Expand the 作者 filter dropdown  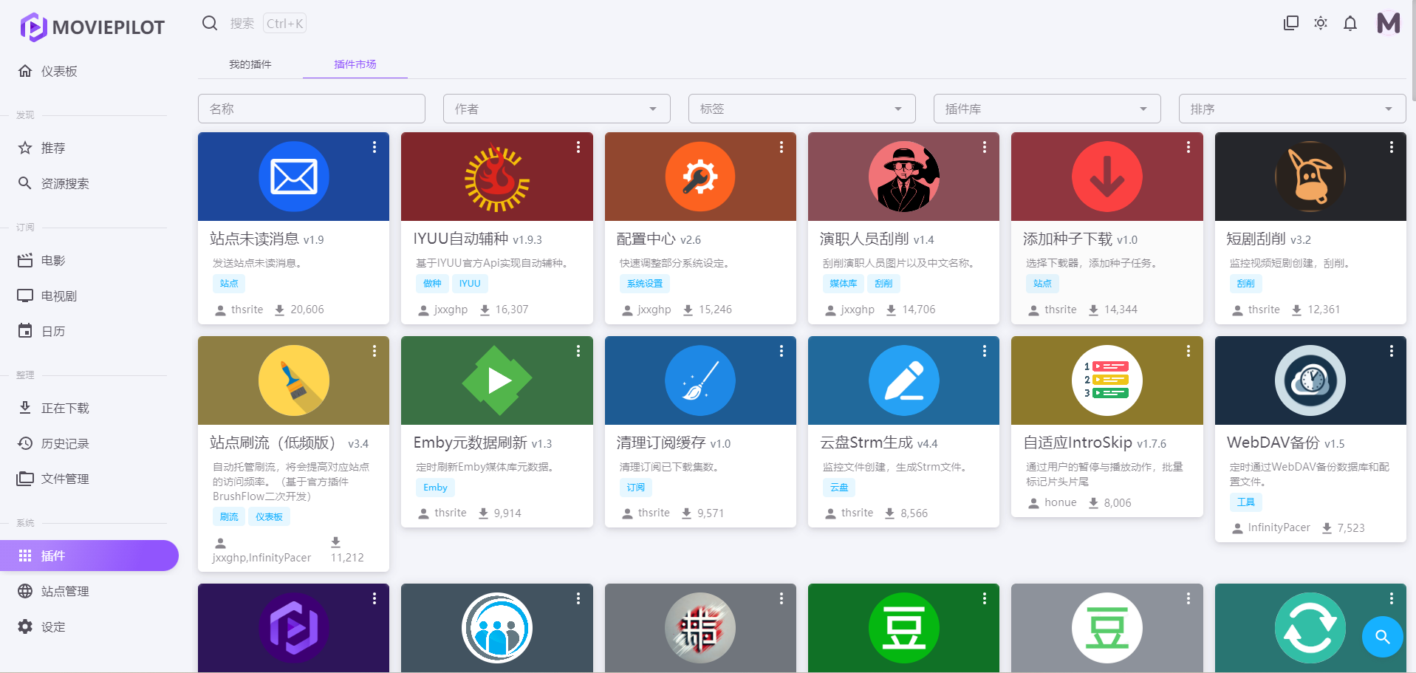point(557,109)
